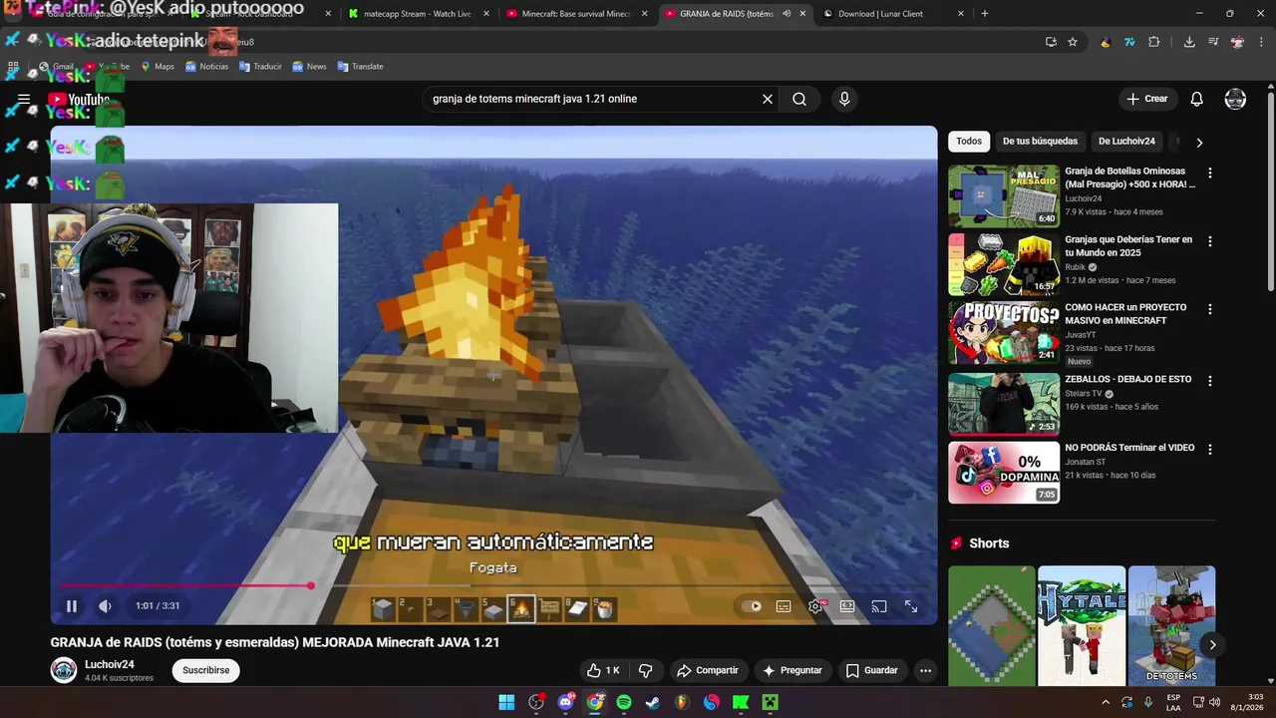The image size is (1276, 718).
Task: Install app icon in address bar
Action: click(1051, 42)
